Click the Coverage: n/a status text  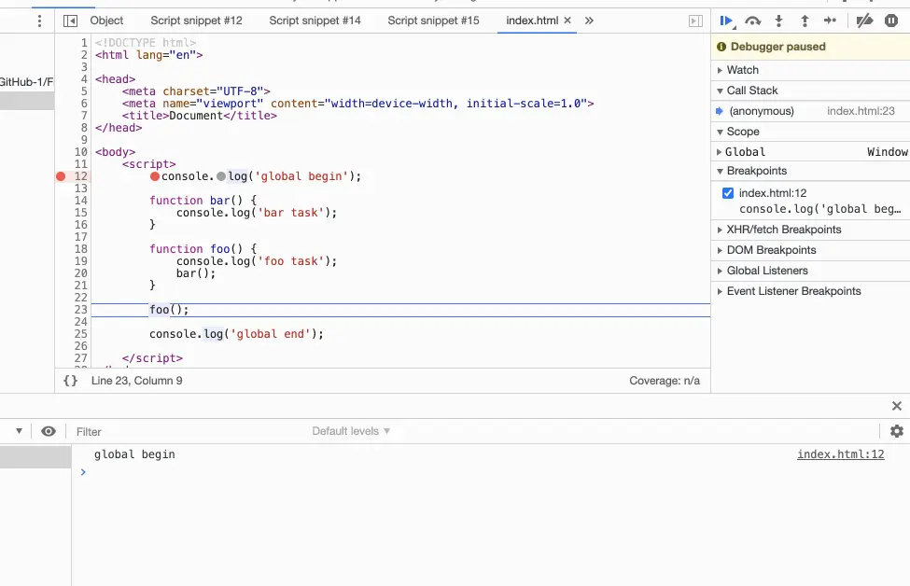pos(664,381)
